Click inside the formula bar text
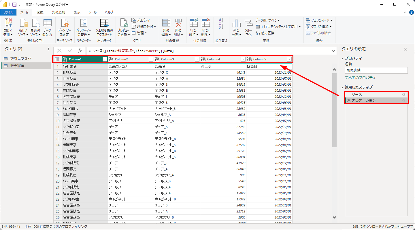415x230 pixels. point(131,51)
